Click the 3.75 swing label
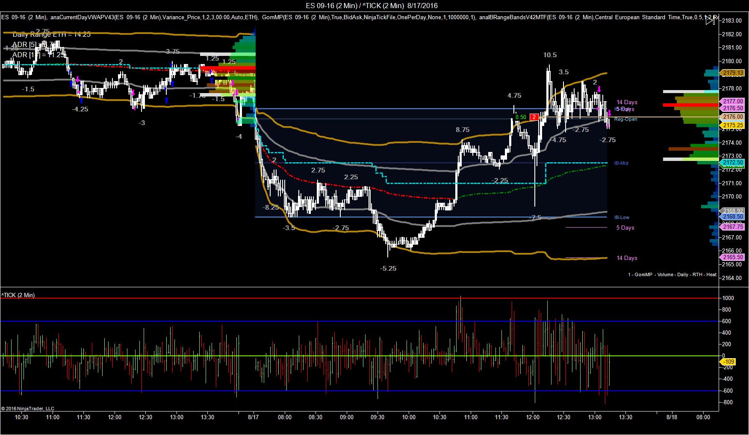This screenshot has width=749, height=435. [173, 52]
